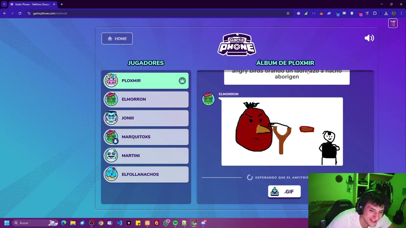
Task: Download the album as .GIF
Action: [x=284, y=192]
